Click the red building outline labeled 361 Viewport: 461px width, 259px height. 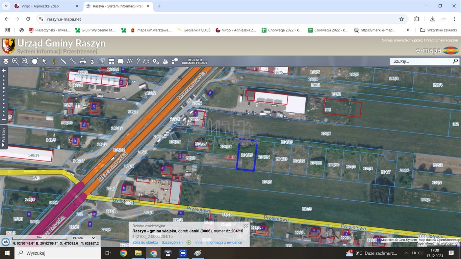click(342, 108)
